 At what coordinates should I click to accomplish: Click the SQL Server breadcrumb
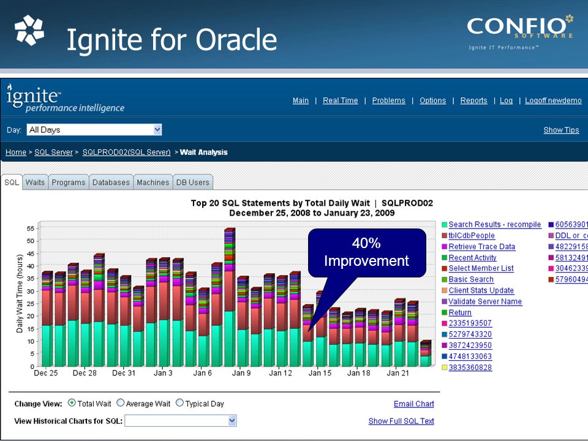[54, 153]
